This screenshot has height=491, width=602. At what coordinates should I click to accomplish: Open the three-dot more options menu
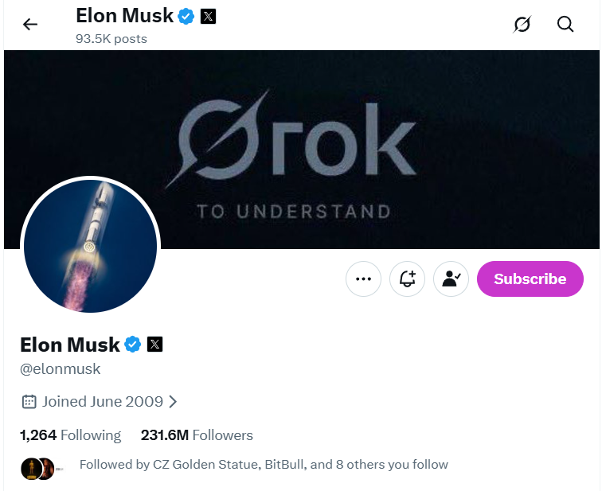pyautogui.click(x=363, y=279)
